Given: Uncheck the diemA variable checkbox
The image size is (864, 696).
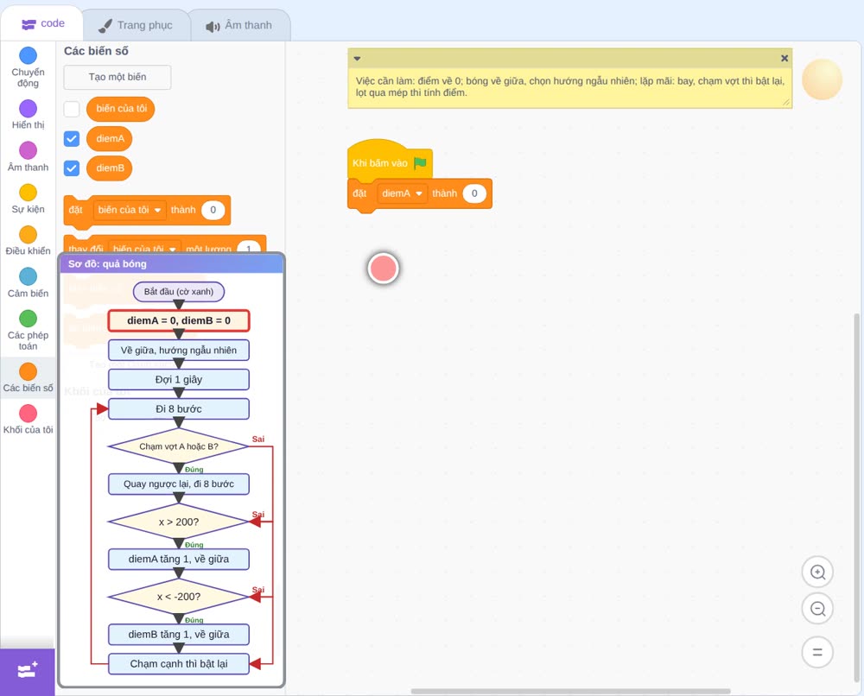Looking at the screenshot, I should (72, 139).
